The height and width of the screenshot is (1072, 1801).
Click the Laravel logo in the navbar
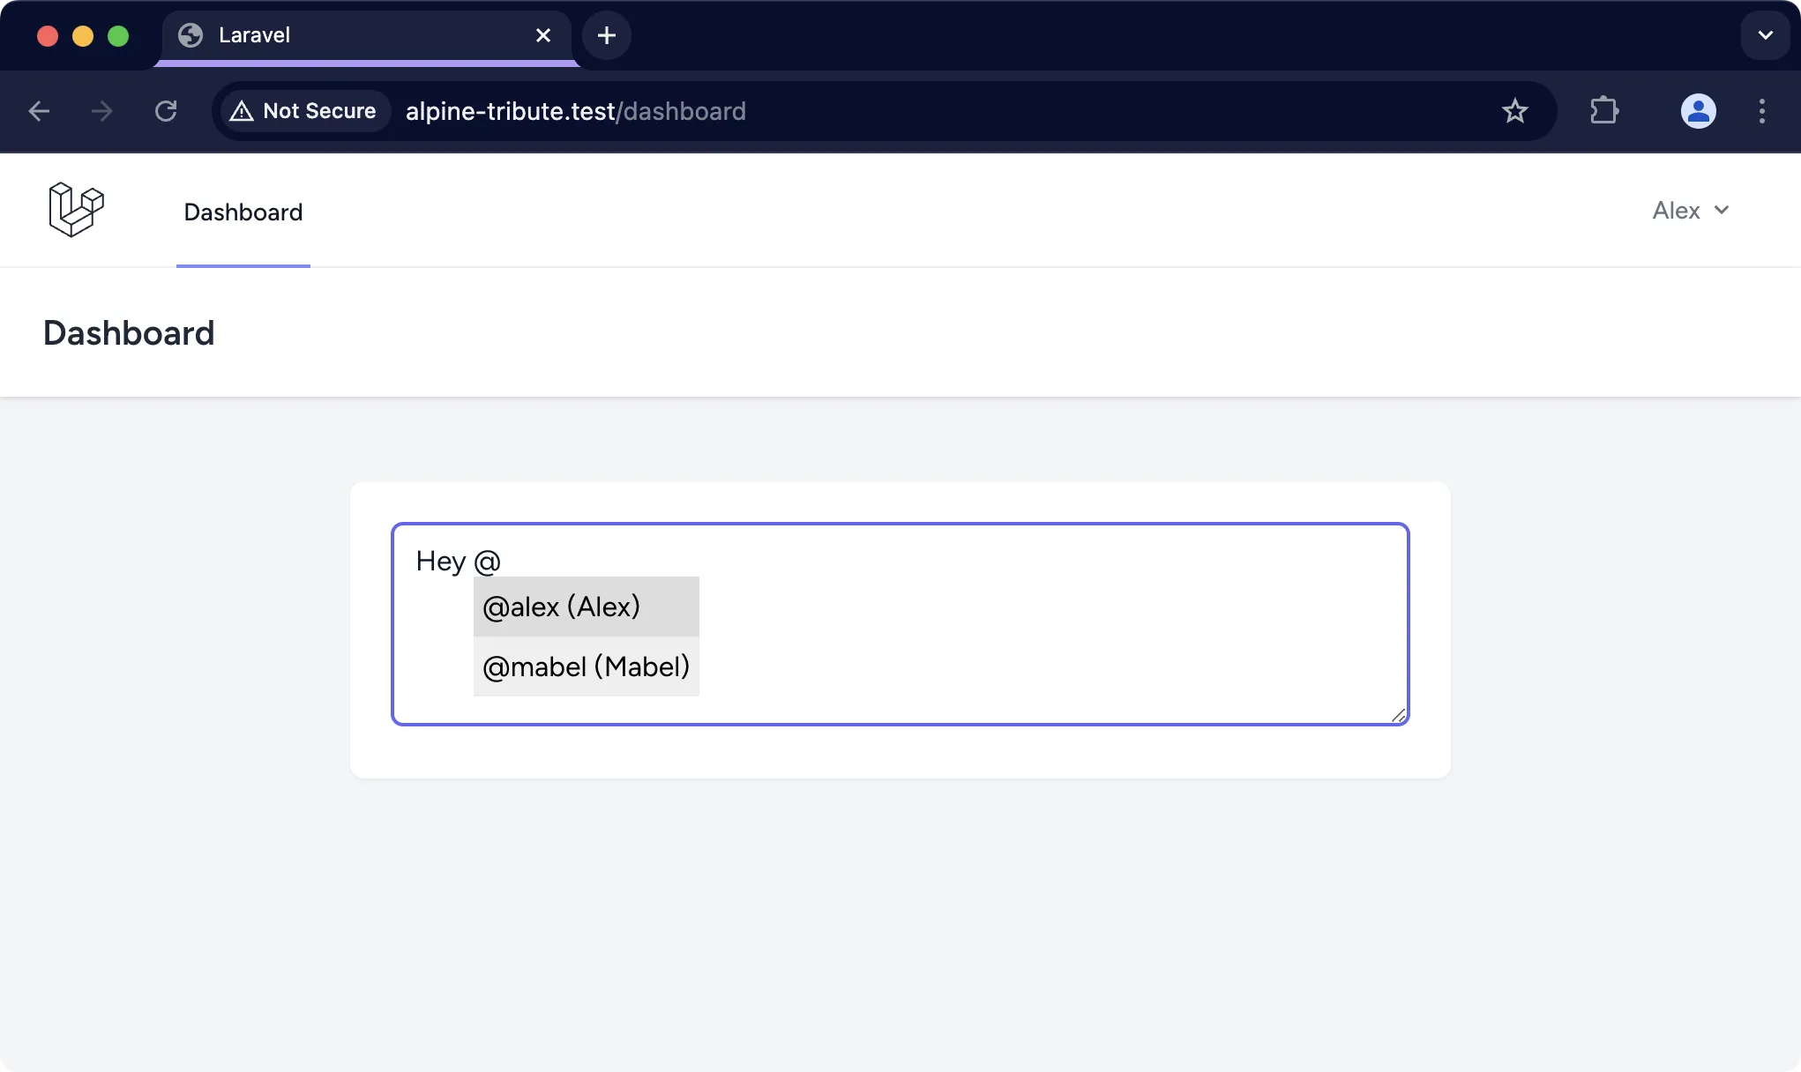[x=77, y=210]
